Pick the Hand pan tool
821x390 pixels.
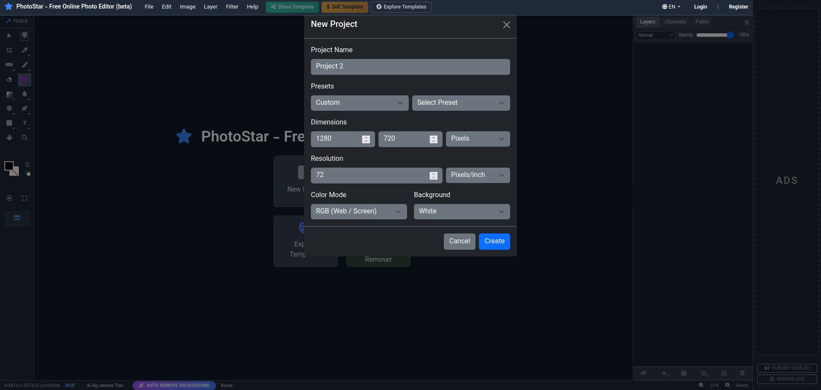pyautogui.click(x=9, y=138)
